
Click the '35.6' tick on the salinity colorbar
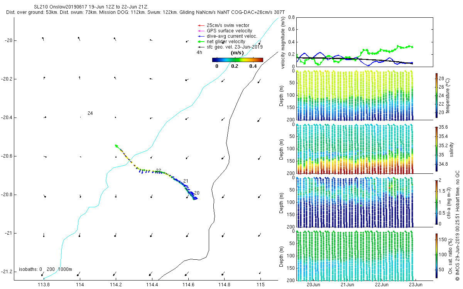443,127
